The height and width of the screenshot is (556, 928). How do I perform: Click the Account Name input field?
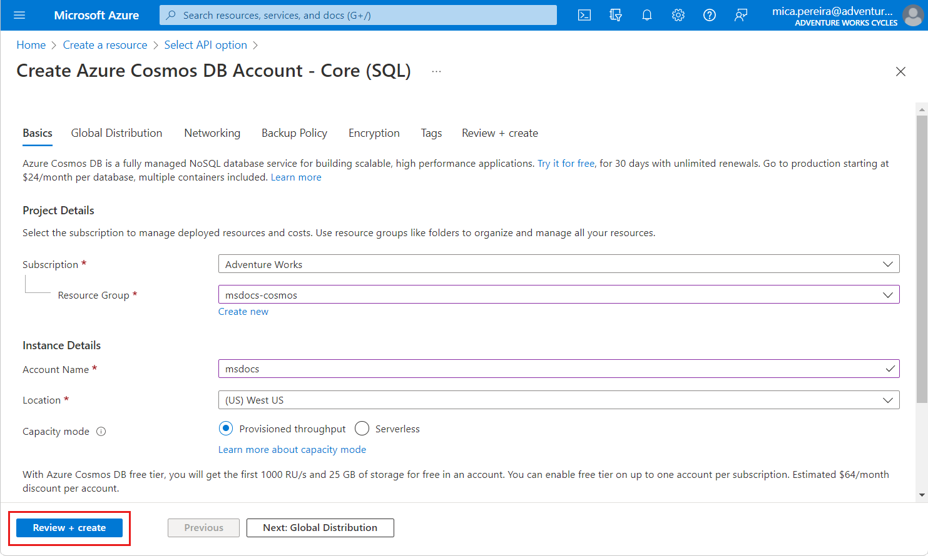point(551,369)
